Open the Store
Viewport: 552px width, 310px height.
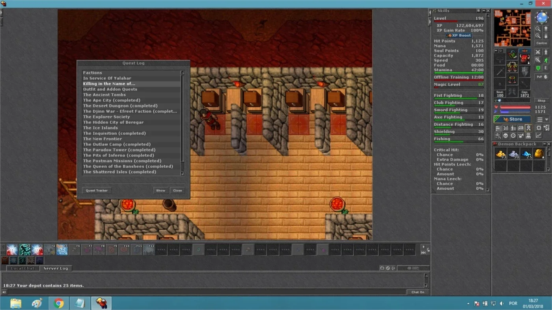pyautogui.click(x=513, y=119)
